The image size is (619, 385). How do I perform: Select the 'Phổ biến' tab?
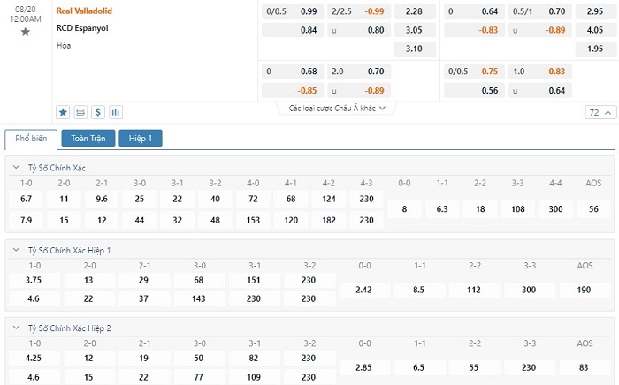[31, 139]
